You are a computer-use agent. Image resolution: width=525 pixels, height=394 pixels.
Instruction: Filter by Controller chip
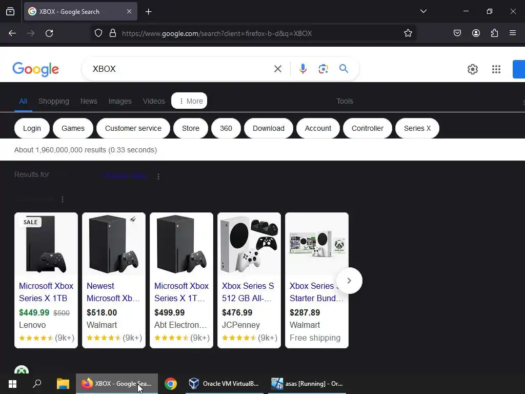[x=367, y=128]
